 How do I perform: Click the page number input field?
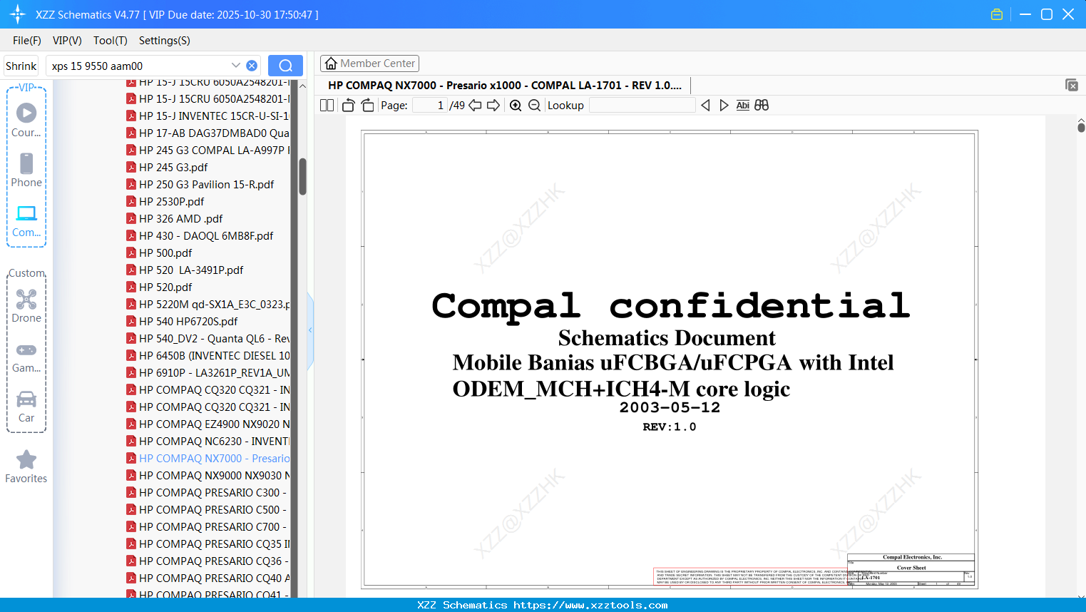[x=430, y=106]
